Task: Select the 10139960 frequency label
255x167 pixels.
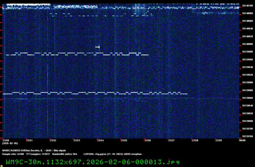Action: coord(247,59)
